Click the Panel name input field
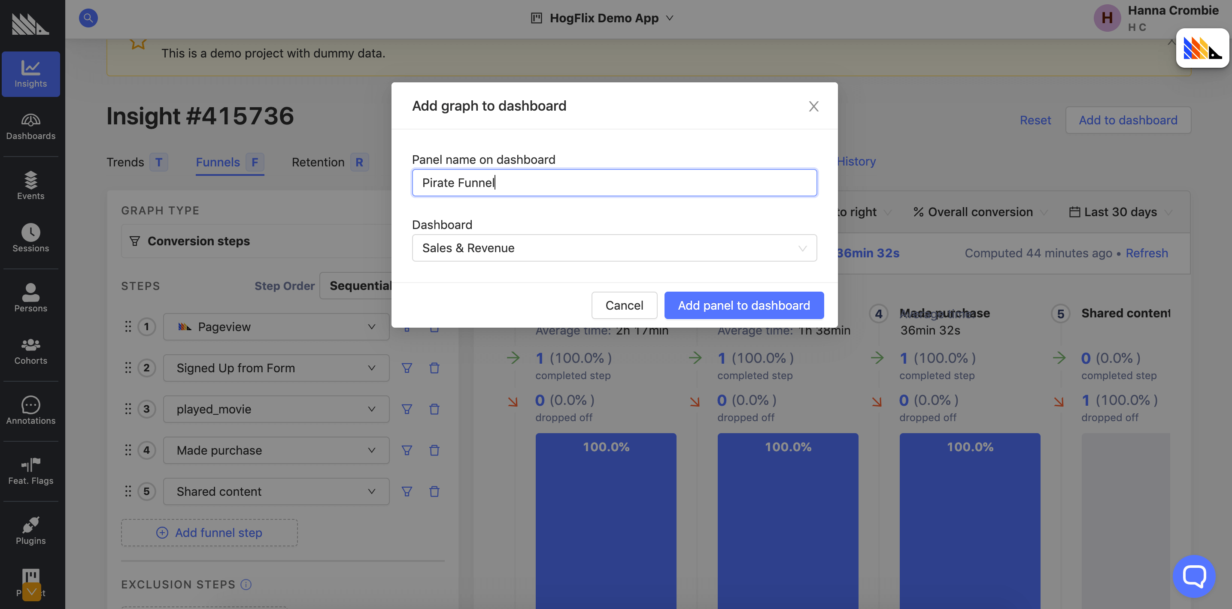Screen dimensions: 1232x609 (613, 182)
